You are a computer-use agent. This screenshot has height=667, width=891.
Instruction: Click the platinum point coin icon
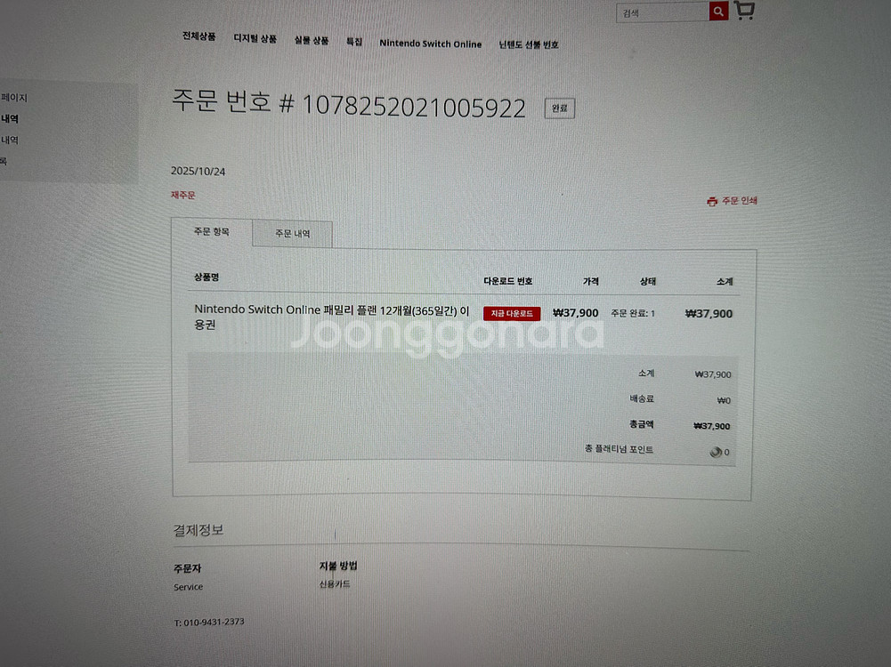coord(716,452)
